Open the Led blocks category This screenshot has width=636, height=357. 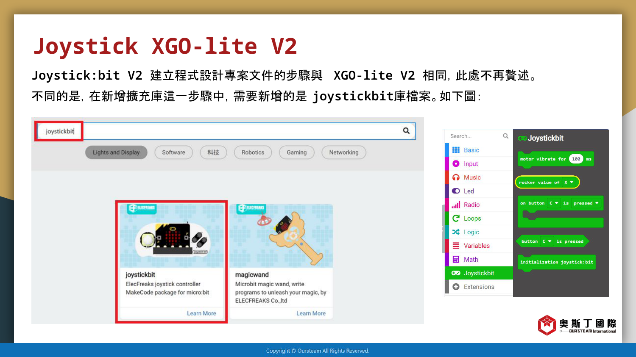click(479, 191)
